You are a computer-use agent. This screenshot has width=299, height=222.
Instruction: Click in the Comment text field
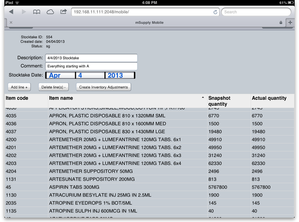91,66
